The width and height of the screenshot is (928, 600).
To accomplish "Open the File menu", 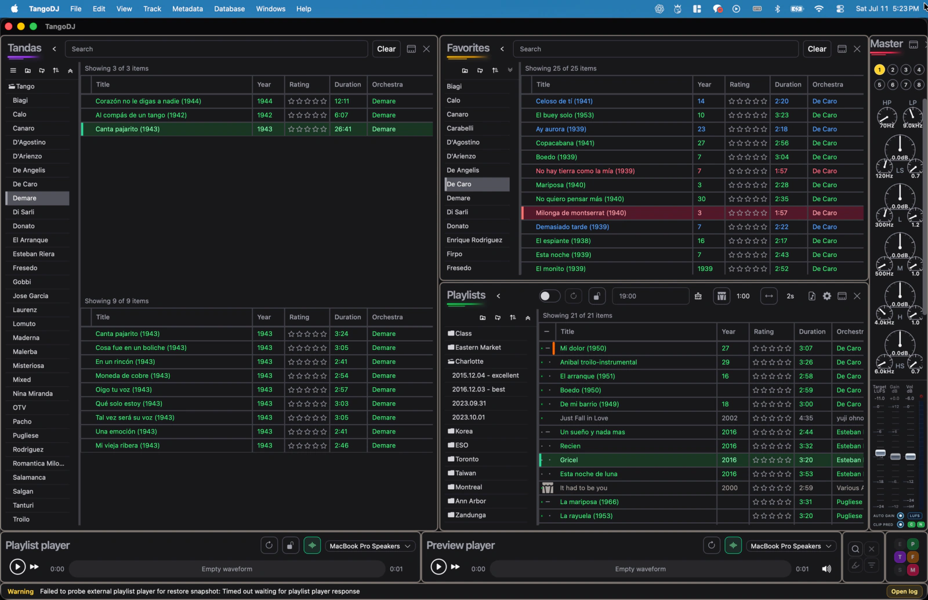I will (x=75, y=9).
